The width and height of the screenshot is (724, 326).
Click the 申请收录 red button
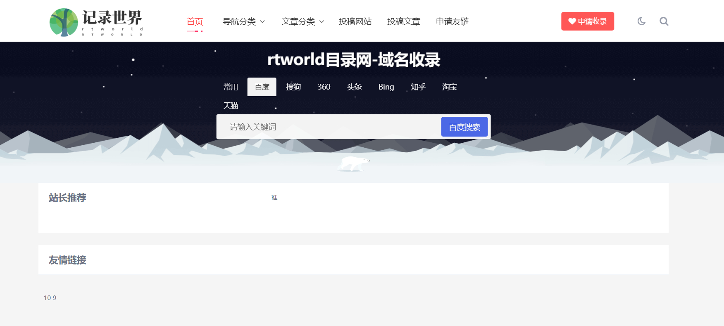(x=588, y=21)
